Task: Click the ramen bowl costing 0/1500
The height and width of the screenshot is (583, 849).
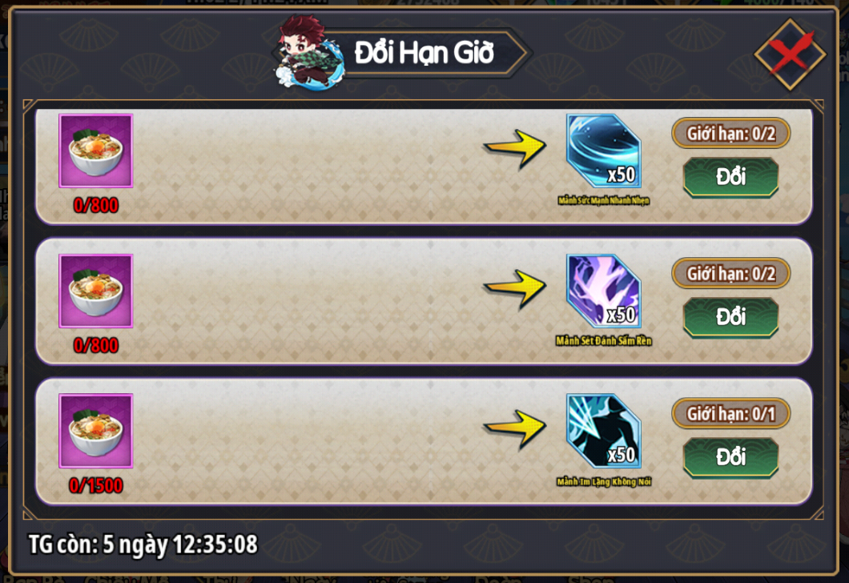Action: click(96, 431)
